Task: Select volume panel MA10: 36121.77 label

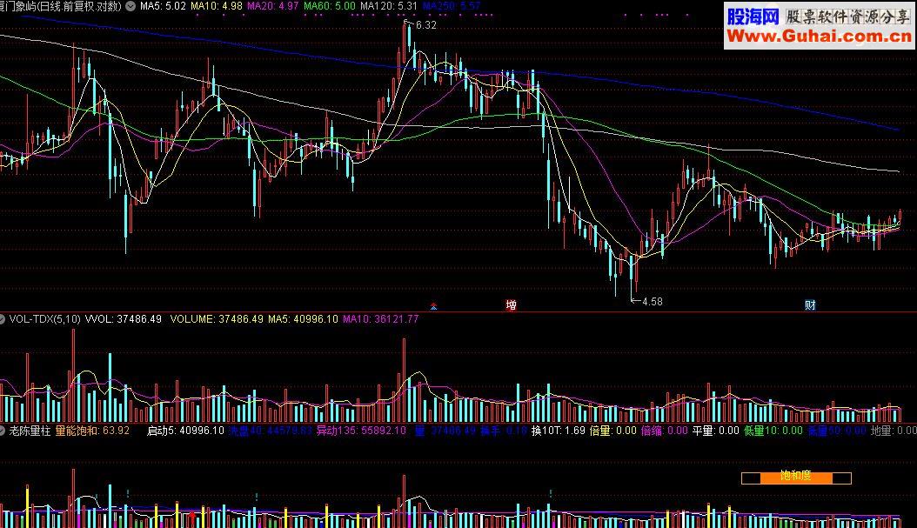Action: click(x=381, y=319)
